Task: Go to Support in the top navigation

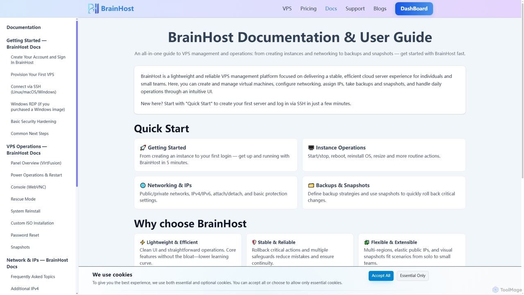Action: (355, 9)
